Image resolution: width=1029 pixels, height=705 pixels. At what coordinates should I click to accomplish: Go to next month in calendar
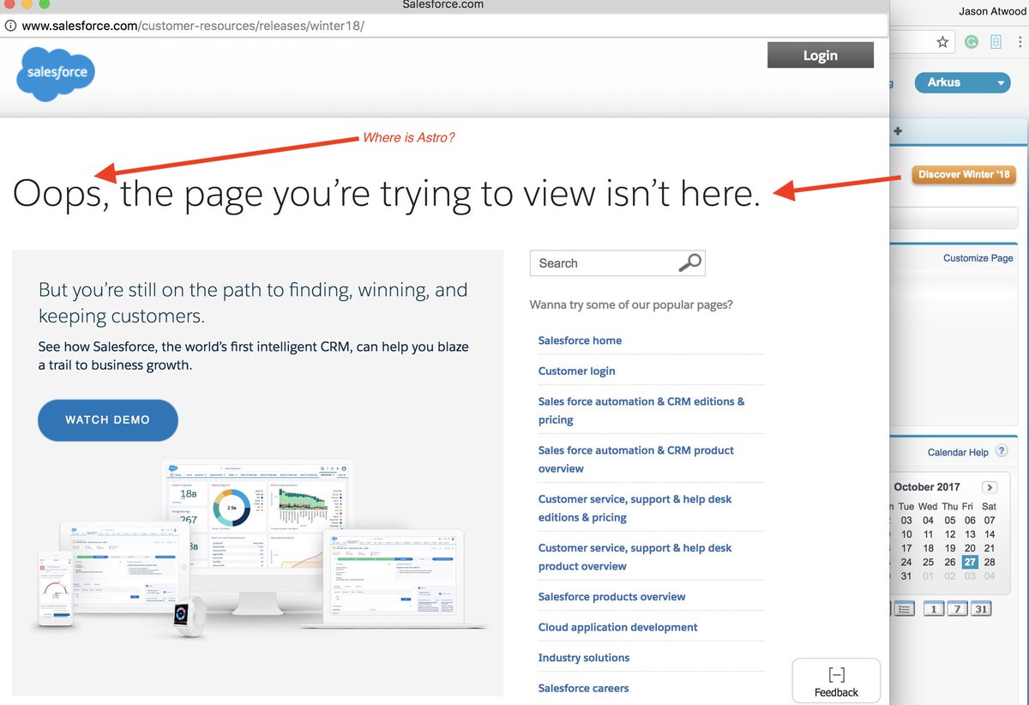coord(990,486)
